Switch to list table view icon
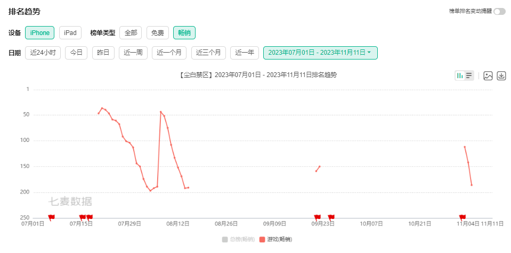Viewport: 511px width, 253px height. 469,75
